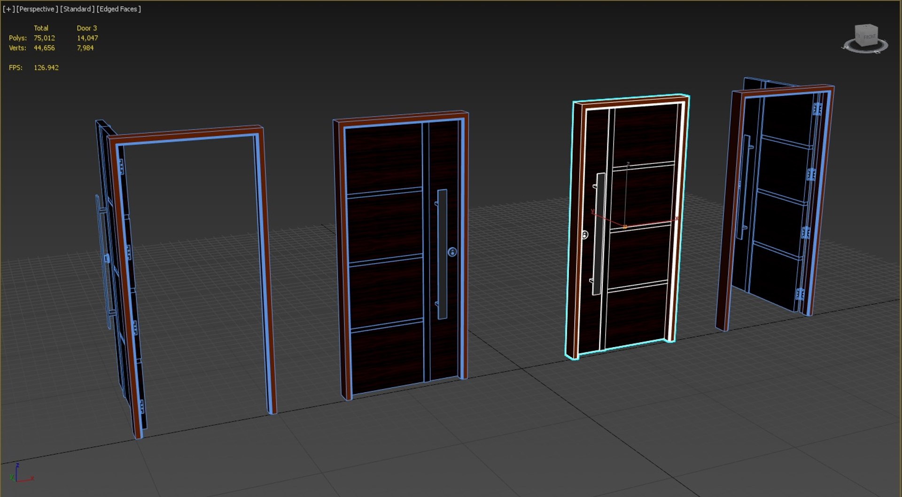
Task: Click the FPS value '126.942'
Action: coord(46,68)
